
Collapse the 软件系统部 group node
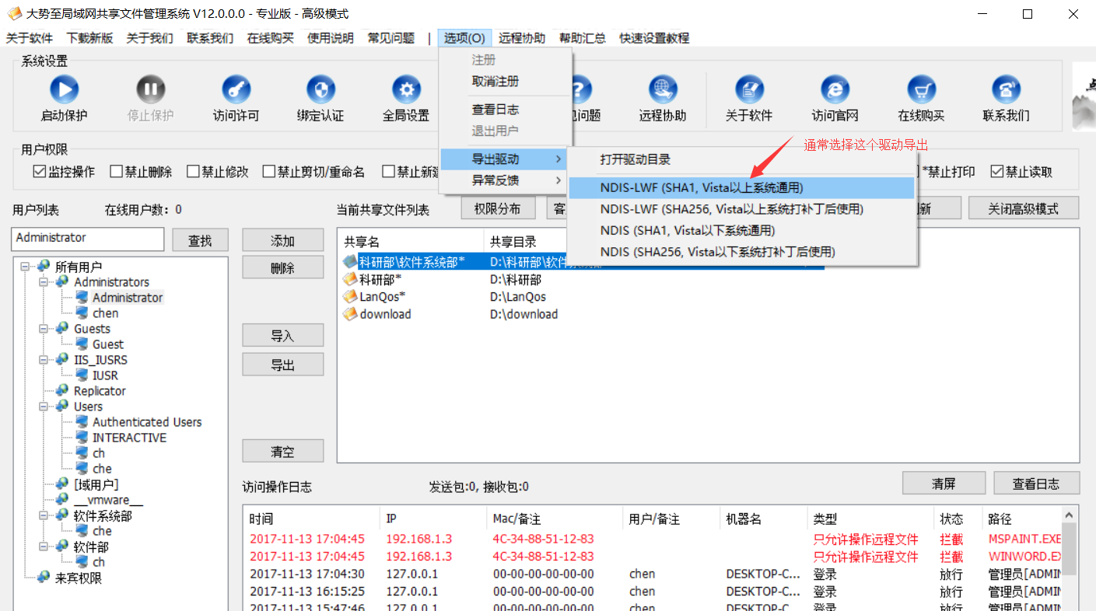pos(44,515)
